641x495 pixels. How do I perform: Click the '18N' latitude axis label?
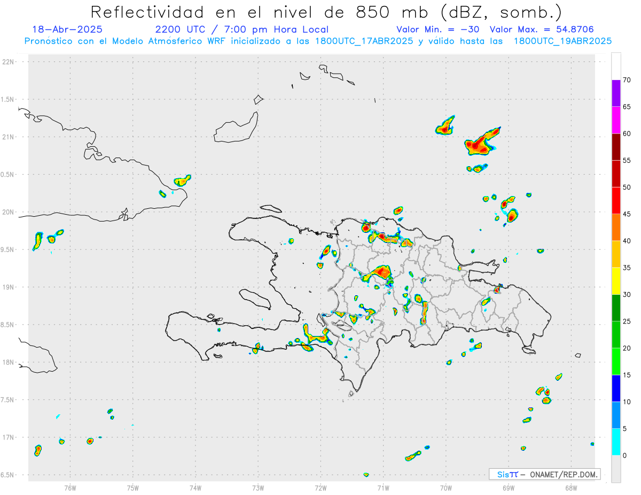click(9, 362)
